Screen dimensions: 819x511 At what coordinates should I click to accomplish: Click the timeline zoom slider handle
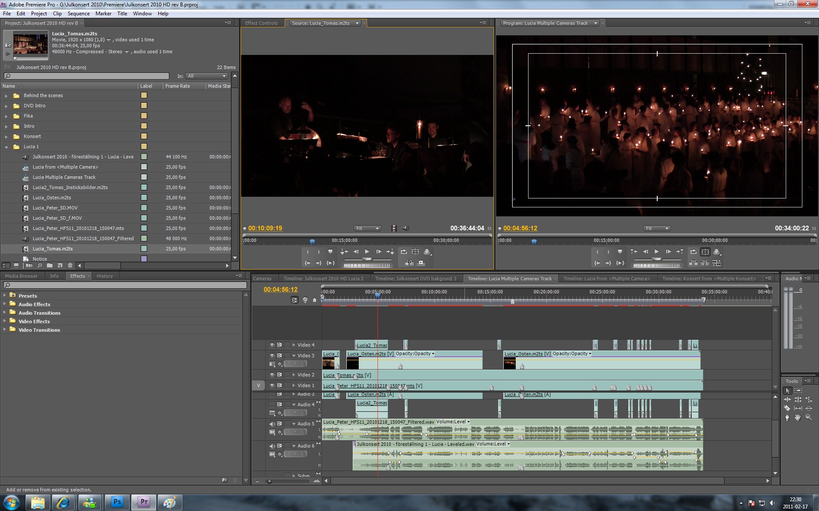pos(269,481)
